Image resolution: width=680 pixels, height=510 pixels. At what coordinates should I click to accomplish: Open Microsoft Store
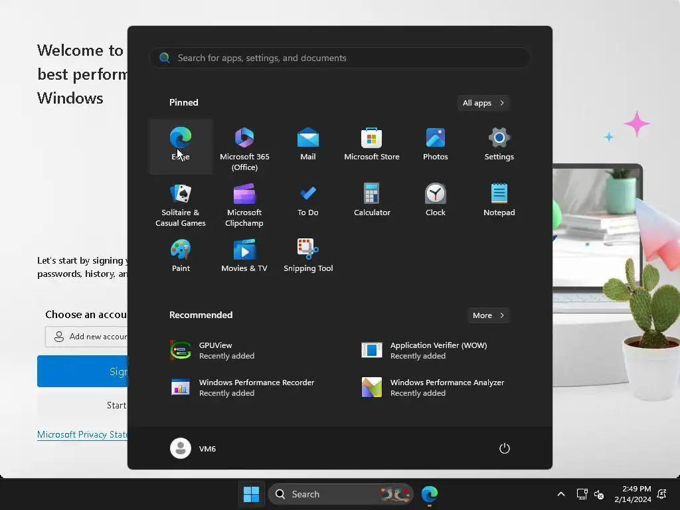tap(372, 147)
